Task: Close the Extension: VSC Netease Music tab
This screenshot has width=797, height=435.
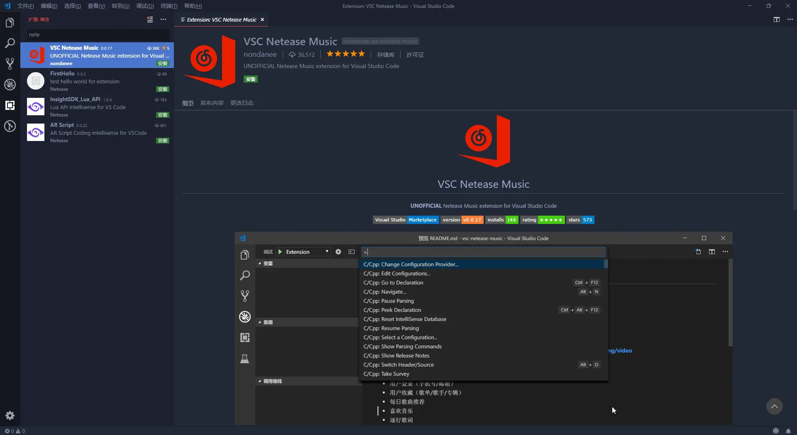Action: tap(262, 19)
